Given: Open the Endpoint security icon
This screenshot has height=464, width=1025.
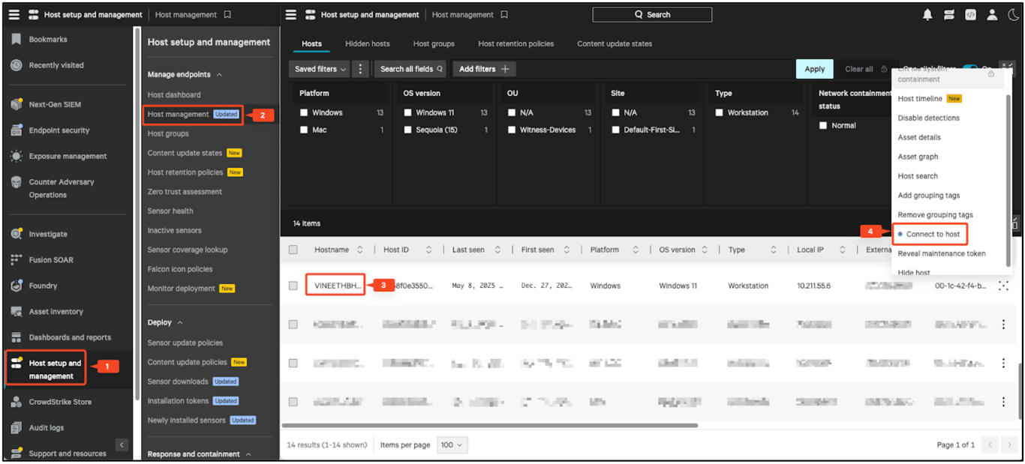Looking at the screenshot, I should point(17,130).
